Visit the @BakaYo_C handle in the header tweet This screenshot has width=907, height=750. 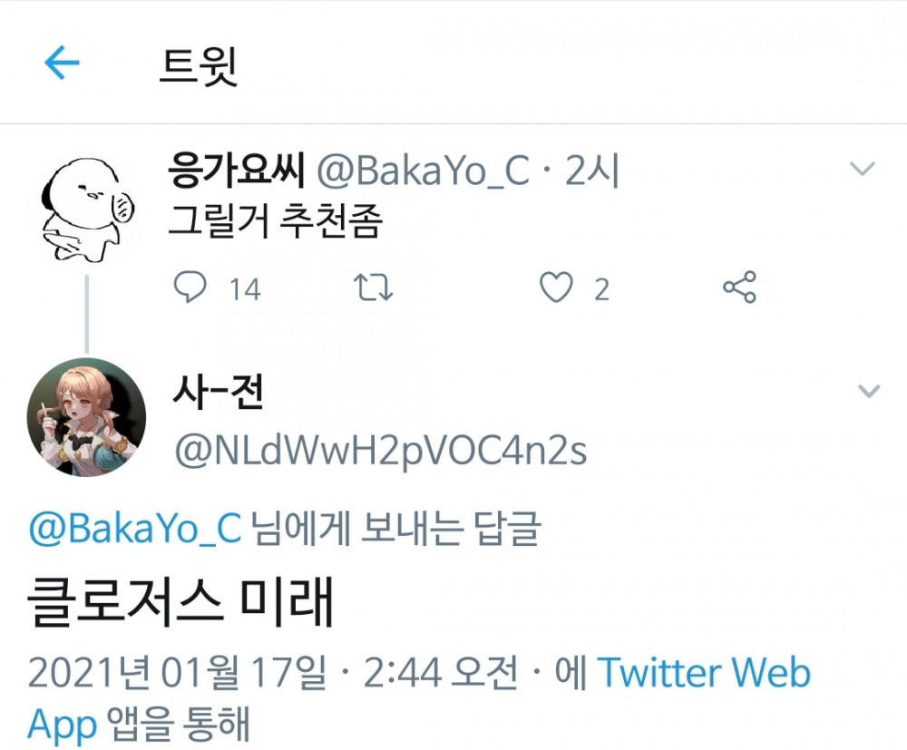click(423, 170)
